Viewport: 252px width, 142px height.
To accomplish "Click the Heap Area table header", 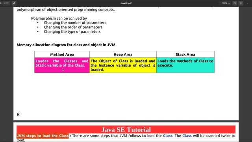I will [123, 54].
